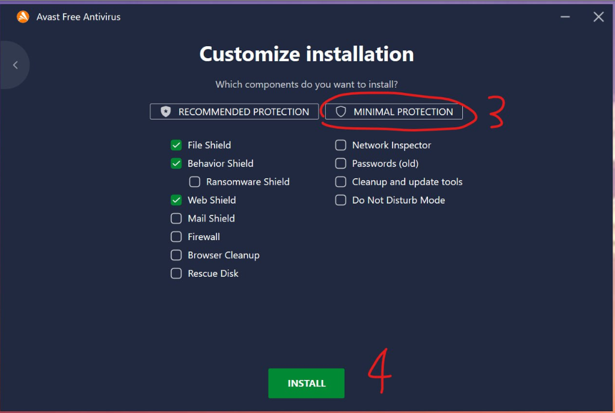Uncheck the Behavior Shield checkbox
Viewport: 615px width, 413px height.
pos(176,164)
